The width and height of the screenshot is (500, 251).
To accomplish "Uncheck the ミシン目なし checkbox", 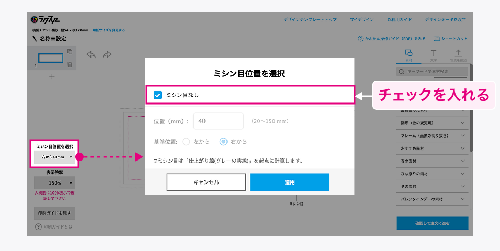I will click(157, 95).
